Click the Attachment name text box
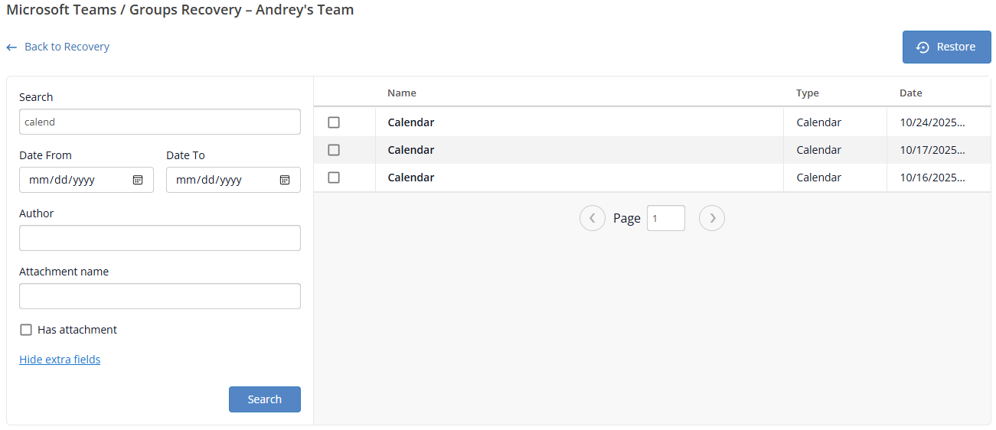This screenshot has height=430, width=996. pos(159,296)
